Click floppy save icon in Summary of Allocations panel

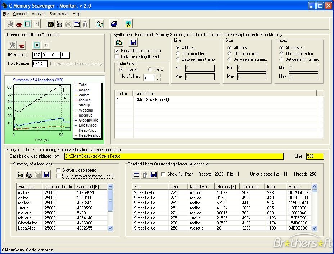point(46,175)
